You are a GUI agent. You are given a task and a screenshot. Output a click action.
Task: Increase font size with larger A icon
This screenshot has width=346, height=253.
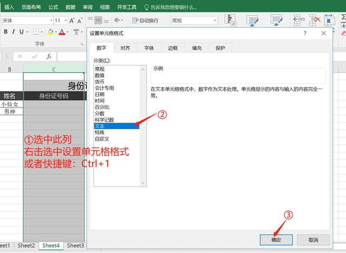point(72,21)
